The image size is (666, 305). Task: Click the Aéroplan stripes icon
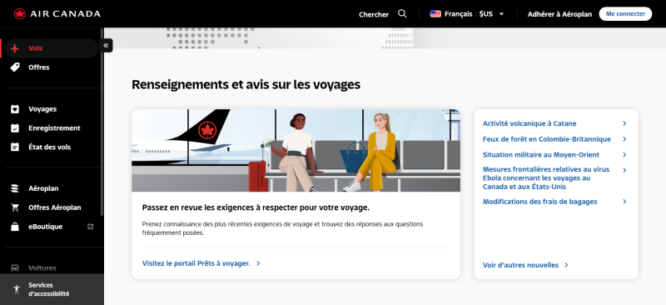coord(15,188)
